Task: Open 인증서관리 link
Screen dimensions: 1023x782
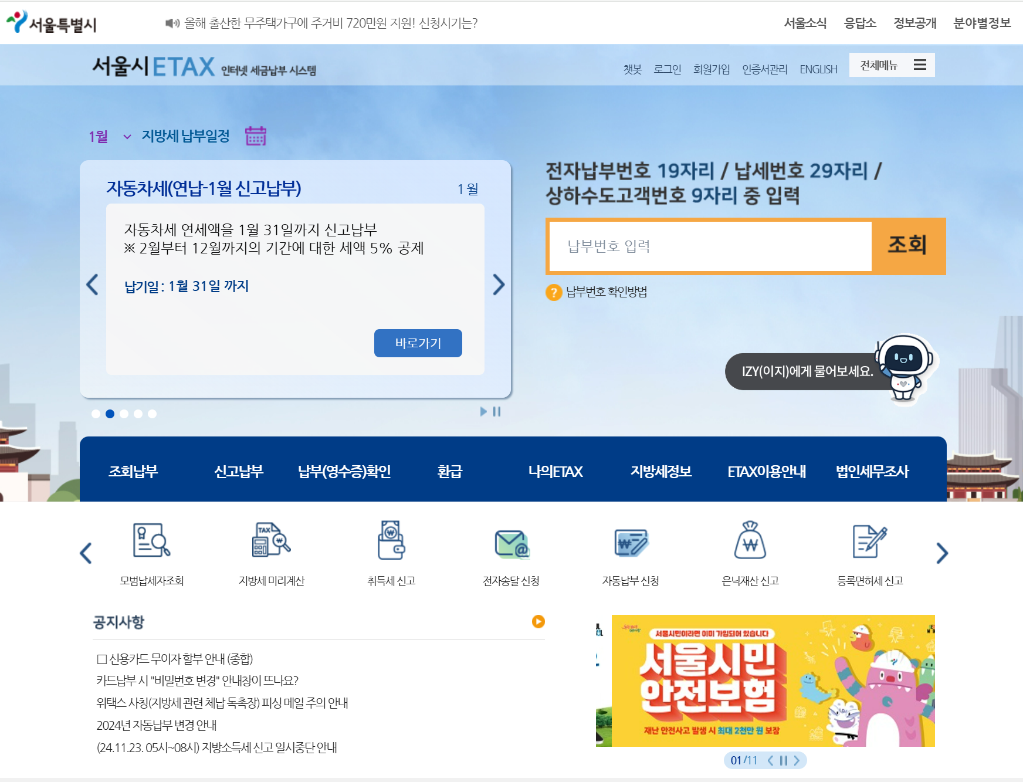Action: [x=765, y=69]
